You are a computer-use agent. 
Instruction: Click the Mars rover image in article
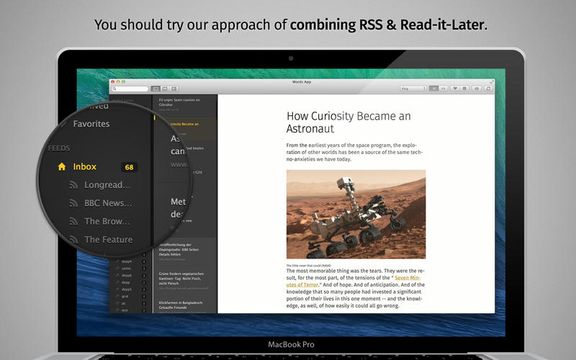click(x=356, y=215)
